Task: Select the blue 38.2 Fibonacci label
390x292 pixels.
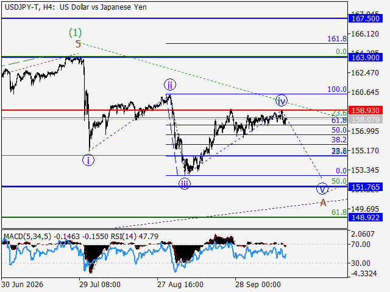Action: (x=339, y=140)
